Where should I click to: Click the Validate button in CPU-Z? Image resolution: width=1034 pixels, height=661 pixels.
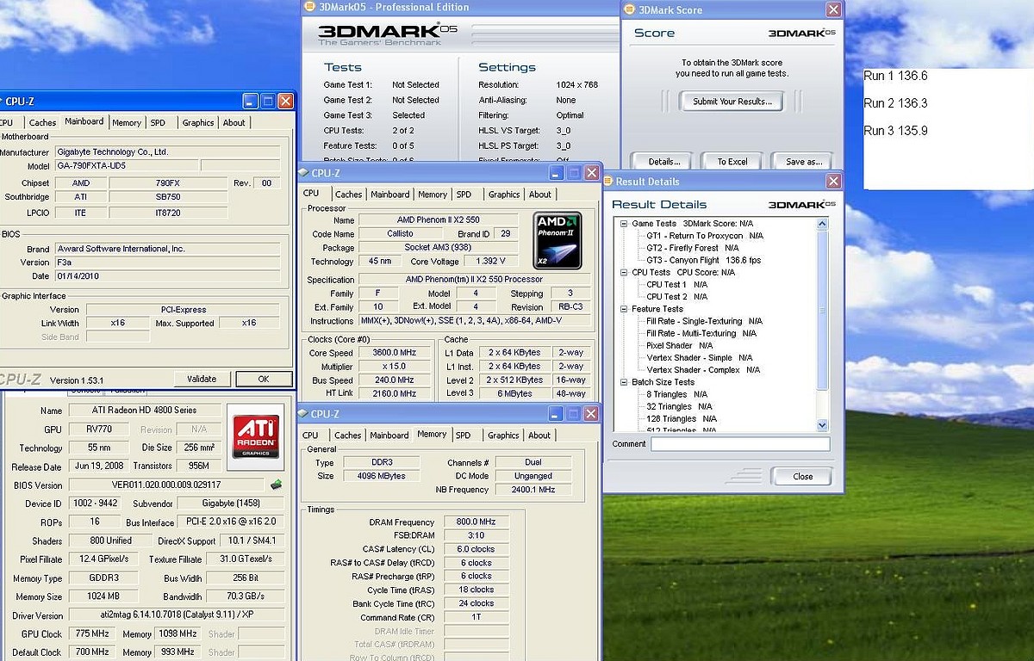(202, 379)
